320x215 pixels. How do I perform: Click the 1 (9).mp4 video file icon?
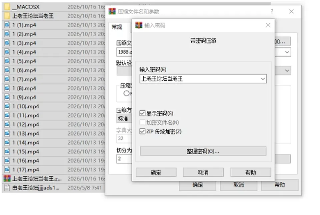point(7,97)
